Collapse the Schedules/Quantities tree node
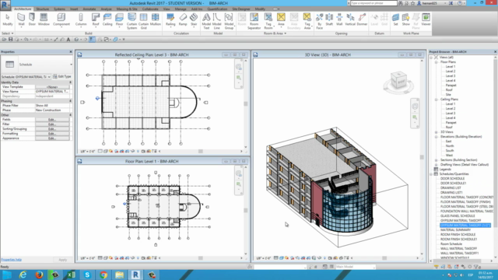This screenshot has width=498, height=280. pyautogui.click(x=431, y=174)
